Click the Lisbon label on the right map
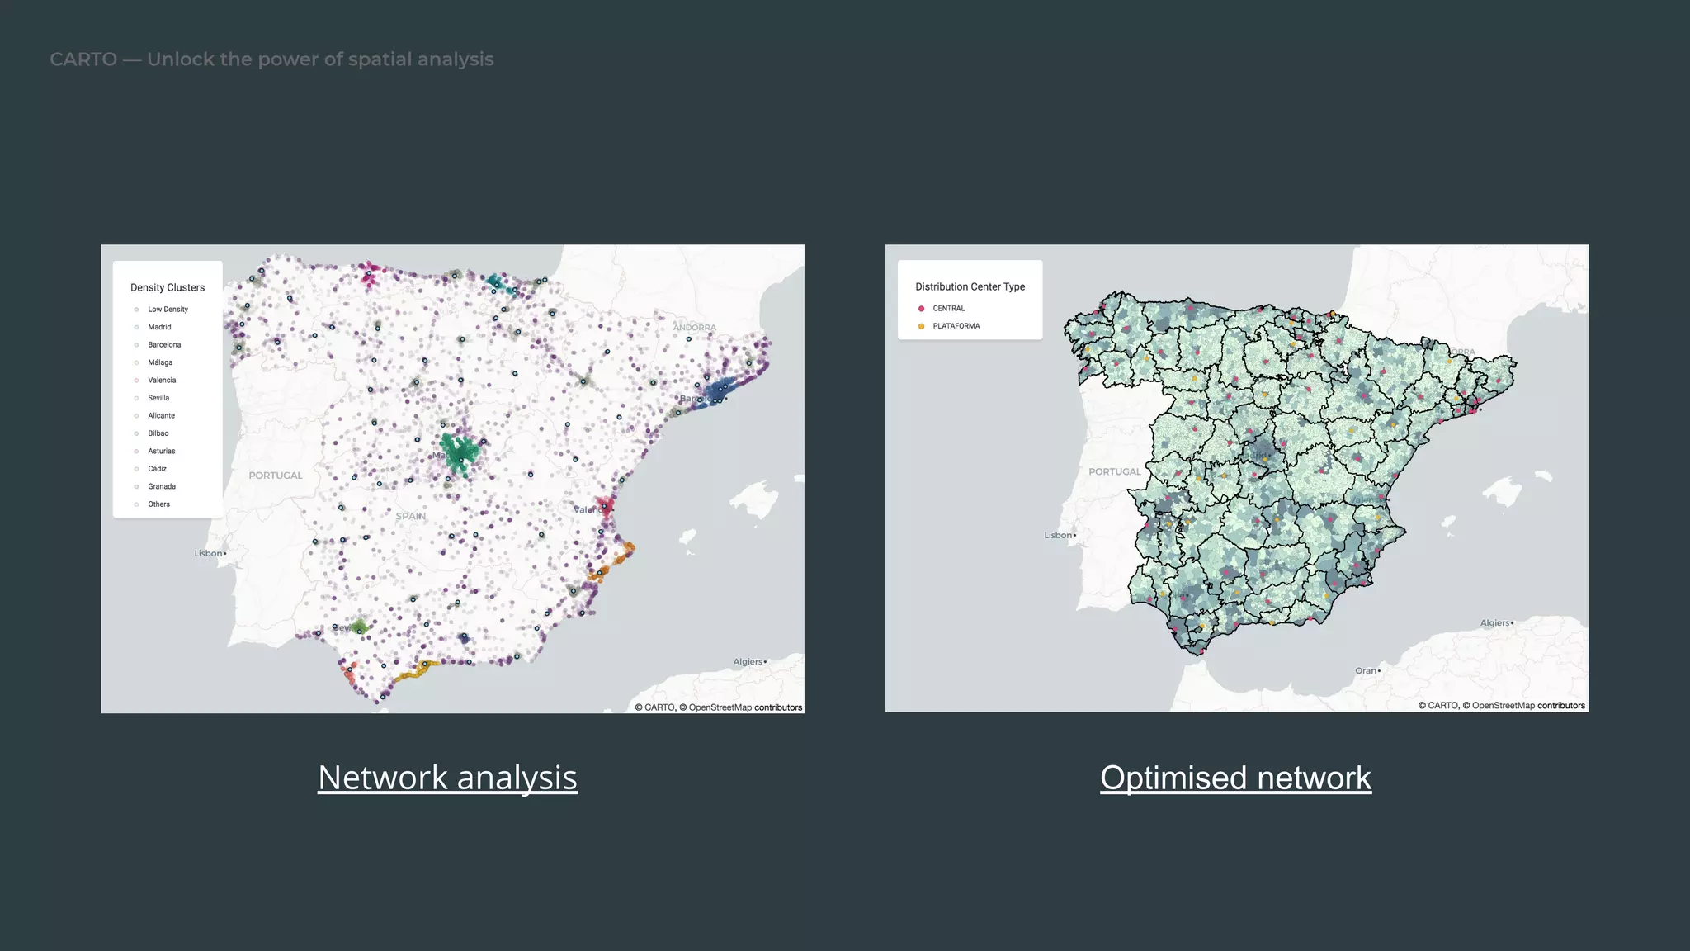Viewport: 1690px width, 951px height. [x=1058, y=536]
